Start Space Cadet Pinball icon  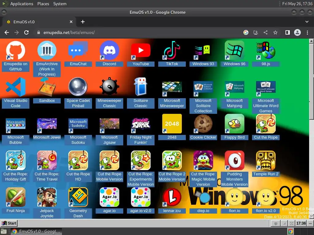78,87
